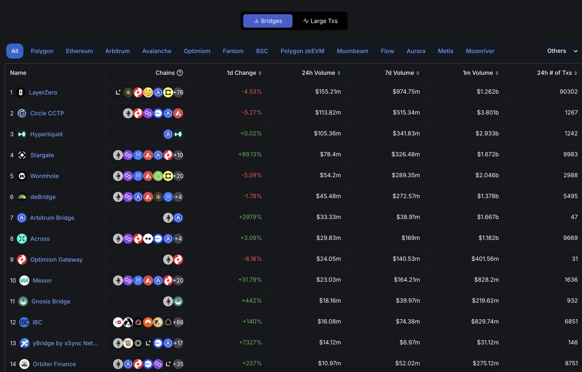Filter bridges by Optimism
Image resolution: width=582 pixels, height=372 pixels.
197,51
